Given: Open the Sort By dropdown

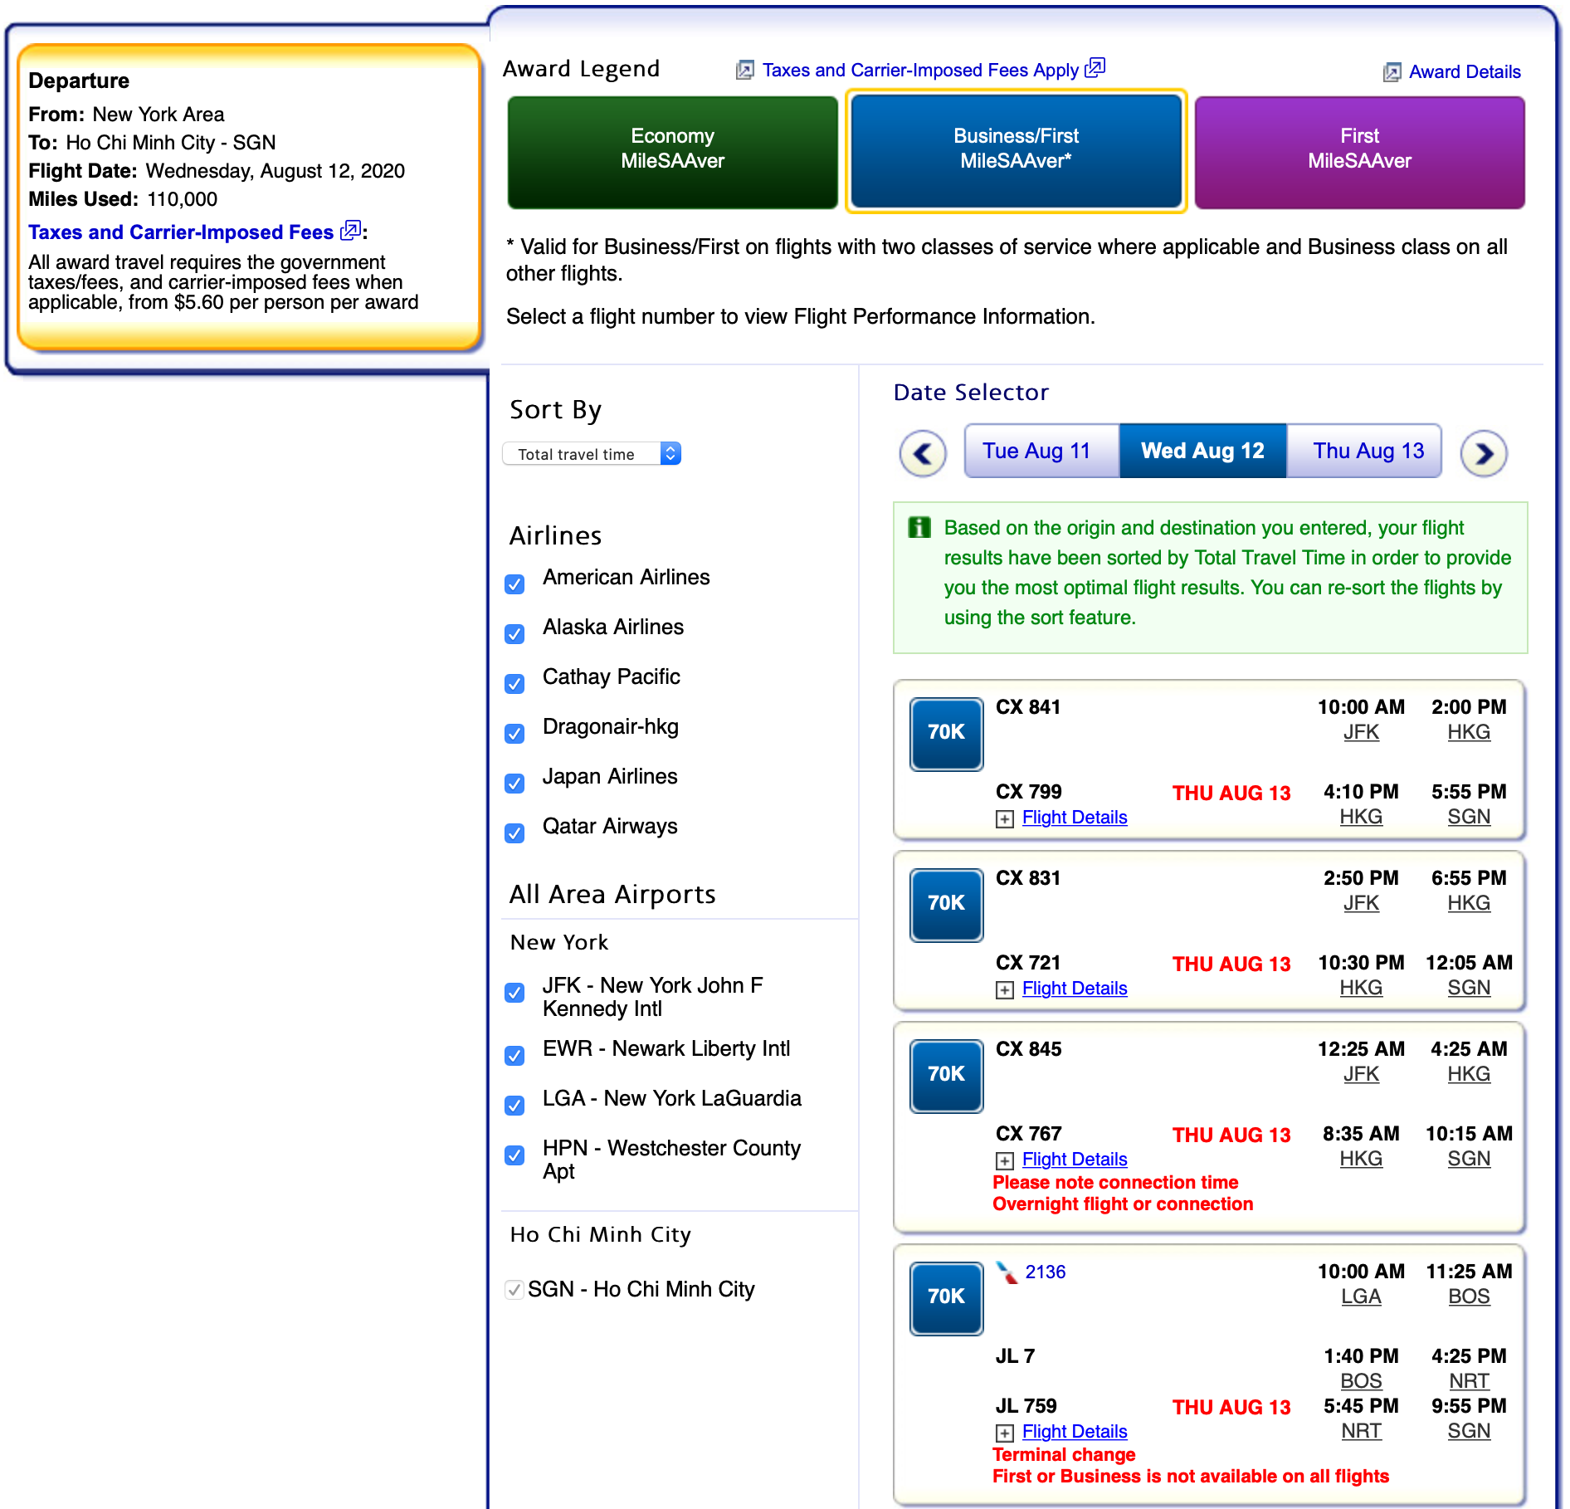Looking at the screenshot, I should (x=592, y=454).
